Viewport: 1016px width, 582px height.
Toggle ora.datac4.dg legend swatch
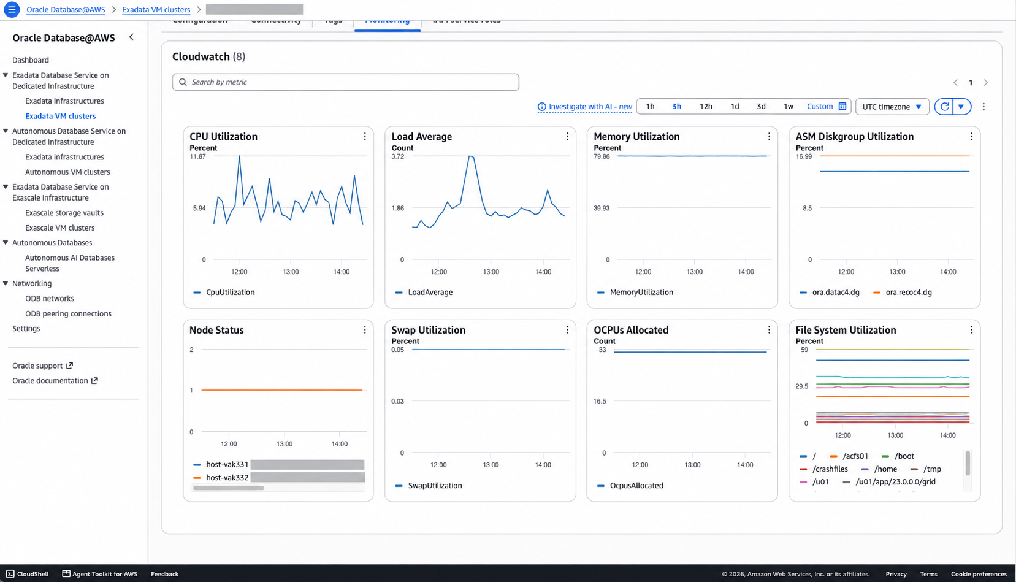[x=803, y=293]
